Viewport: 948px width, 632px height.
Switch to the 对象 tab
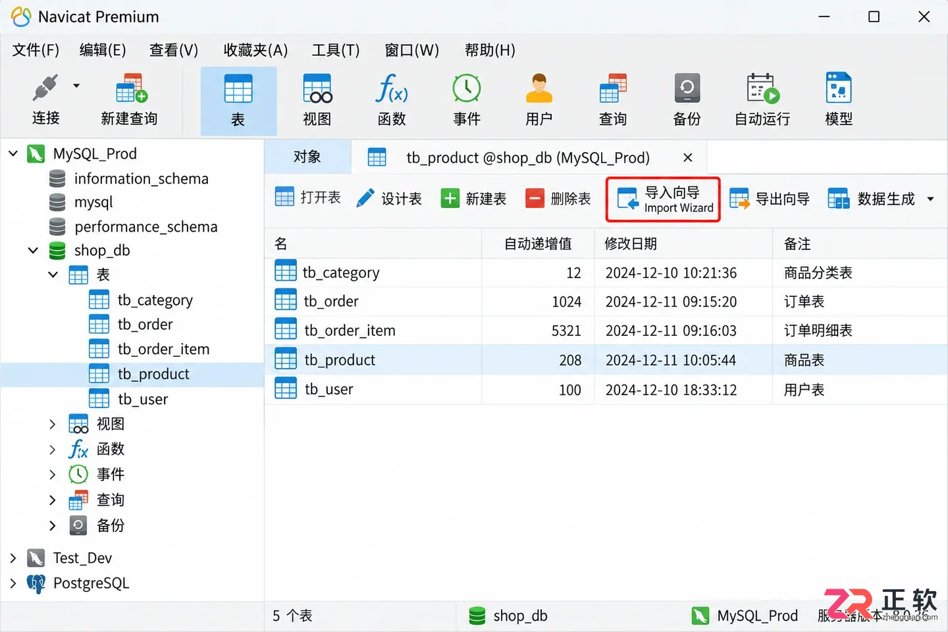307,157
